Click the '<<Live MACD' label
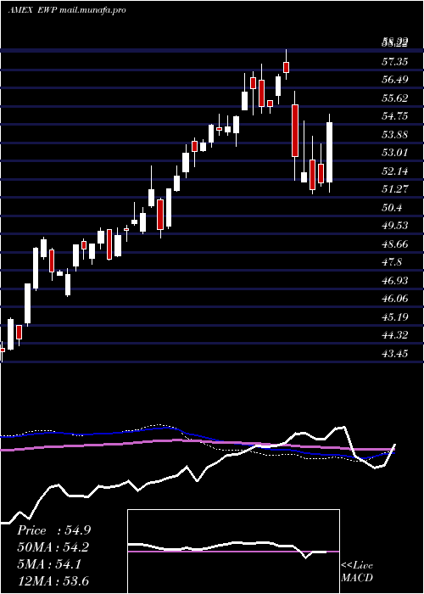Image resolution: width=424 pixels, height=594 pixels. 357,572
